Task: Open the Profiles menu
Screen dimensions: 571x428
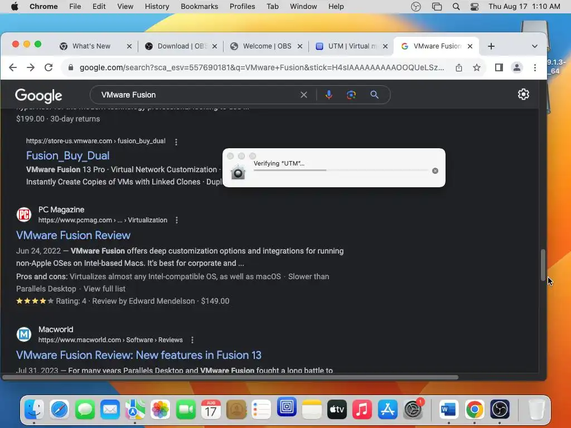Action: [242, 7]
